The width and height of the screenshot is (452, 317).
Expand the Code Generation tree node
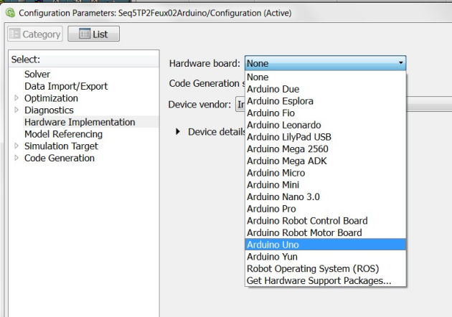point(17,158)
